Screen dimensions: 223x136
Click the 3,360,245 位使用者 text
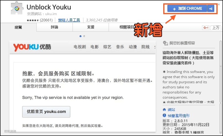pyautogui.click(x=102, y=20)
